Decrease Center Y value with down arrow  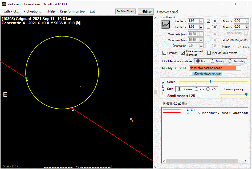(201, 28)
